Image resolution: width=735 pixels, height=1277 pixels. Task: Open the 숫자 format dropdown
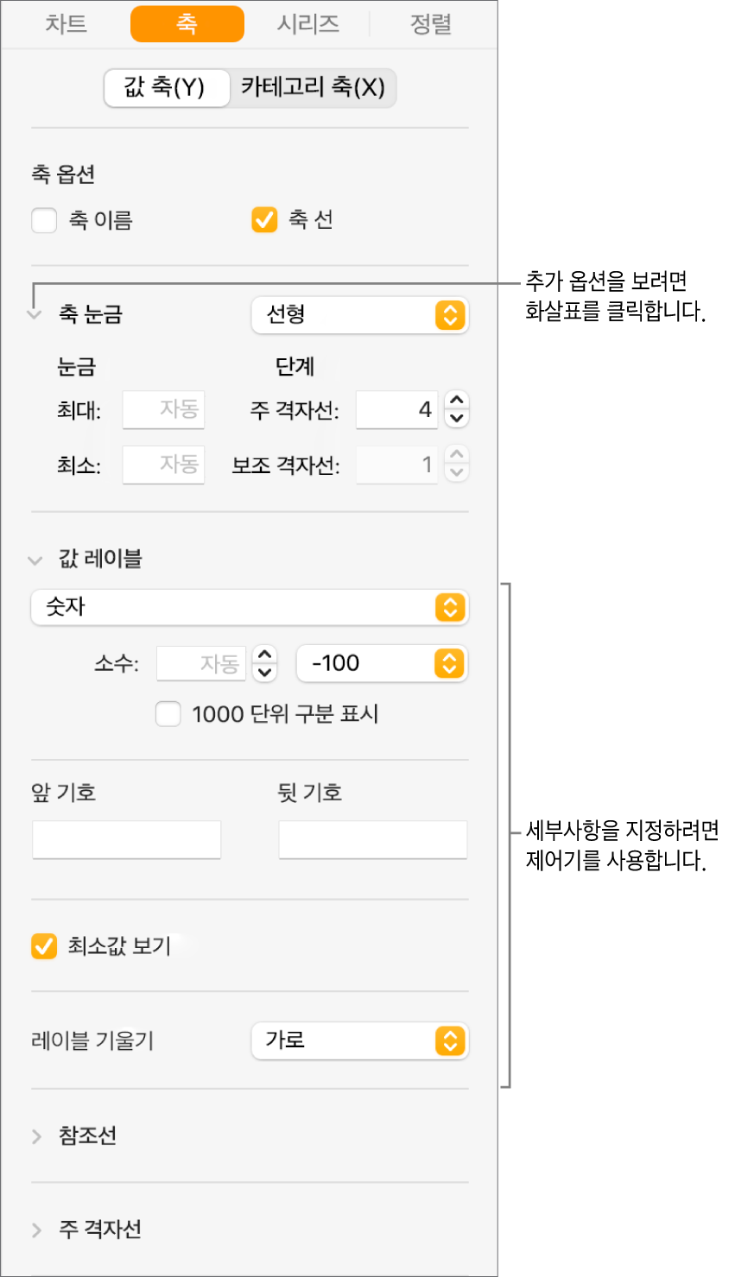click(x=249, y=608)
